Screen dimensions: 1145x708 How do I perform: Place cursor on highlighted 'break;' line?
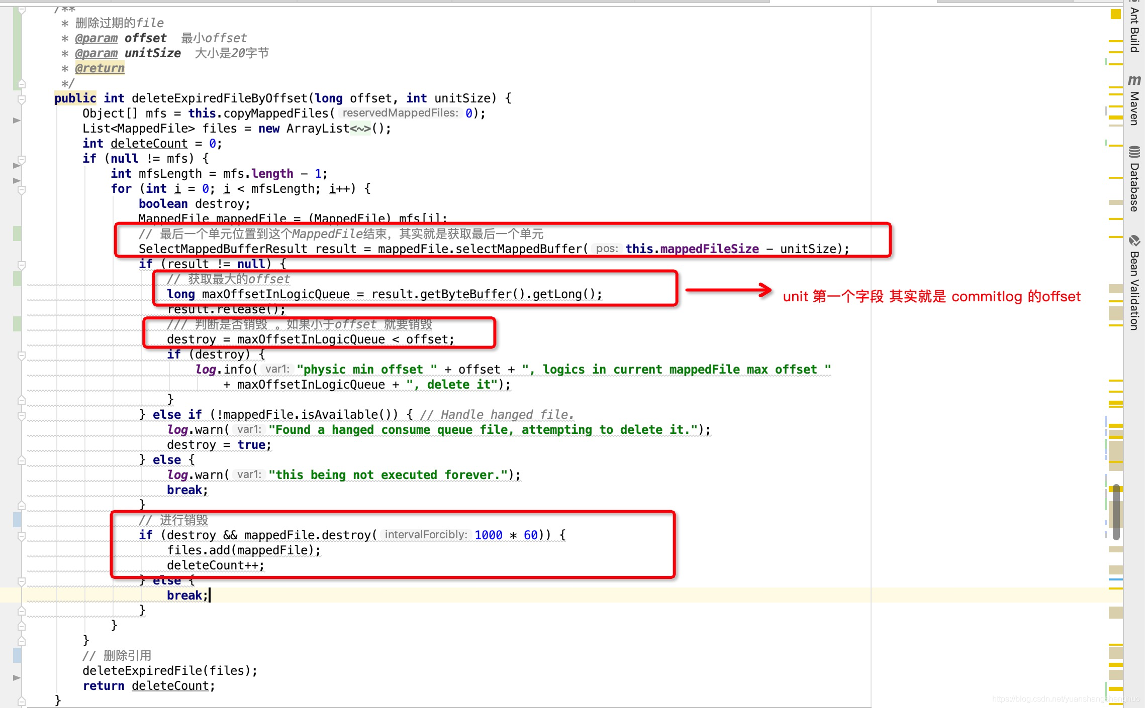tap(187, 596)
